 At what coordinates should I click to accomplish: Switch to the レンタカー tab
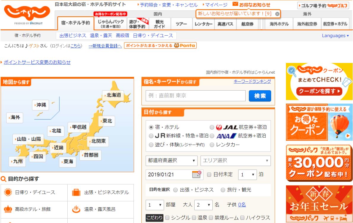[203, 24]
